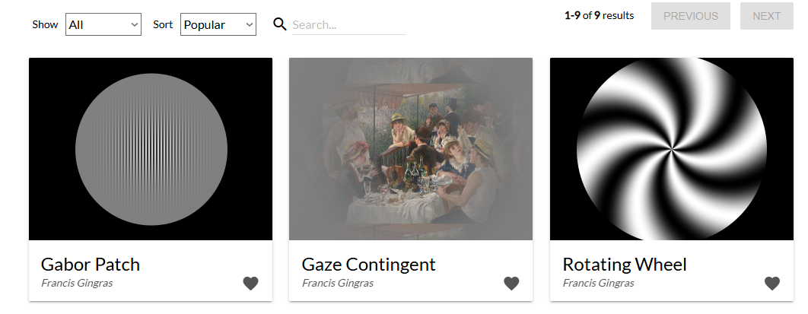Click the magnifying glass search icon
The height and width of the screenshot is (314, 808).
pyautogui.click(x=280, y=24)
